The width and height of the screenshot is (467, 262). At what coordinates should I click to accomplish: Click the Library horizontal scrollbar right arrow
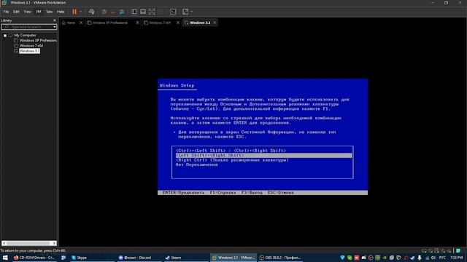click(54, 243)
